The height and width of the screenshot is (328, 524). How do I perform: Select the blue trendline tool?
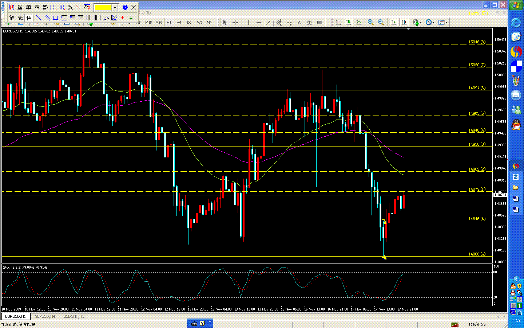pyautogui.click(x=39, y=17)
